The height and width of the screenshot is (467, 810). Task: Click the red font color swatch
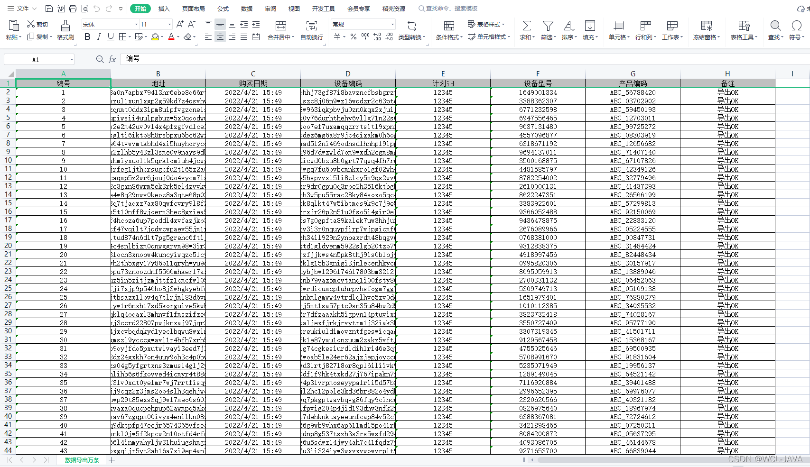171,37
